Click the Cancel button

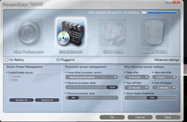(x=140, y=117)
